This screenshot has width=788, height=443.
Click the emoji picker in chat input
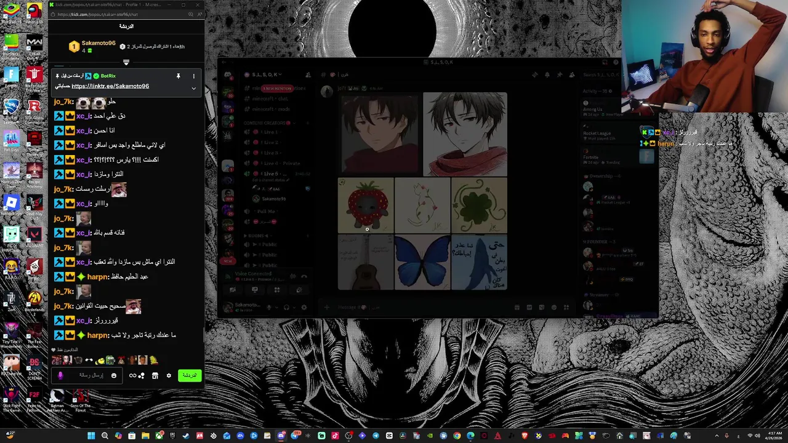113,375
